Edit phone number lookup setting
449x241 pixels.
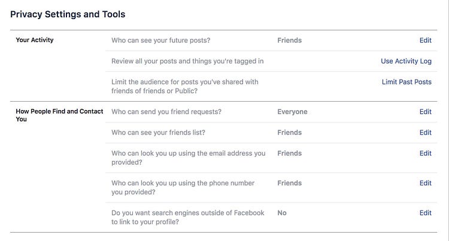pyautogui.click(x=425, y=183)
